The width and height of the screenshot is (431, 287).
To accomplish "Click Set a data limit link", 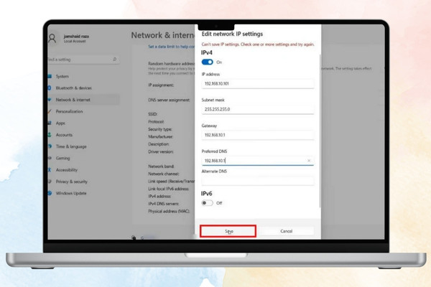I will 172,47.
